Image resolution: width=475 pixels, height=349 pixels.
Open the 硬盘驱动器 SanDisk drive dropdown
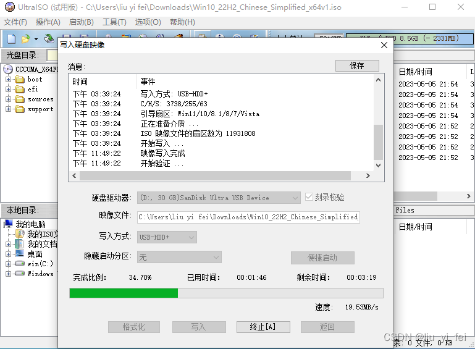219,198
